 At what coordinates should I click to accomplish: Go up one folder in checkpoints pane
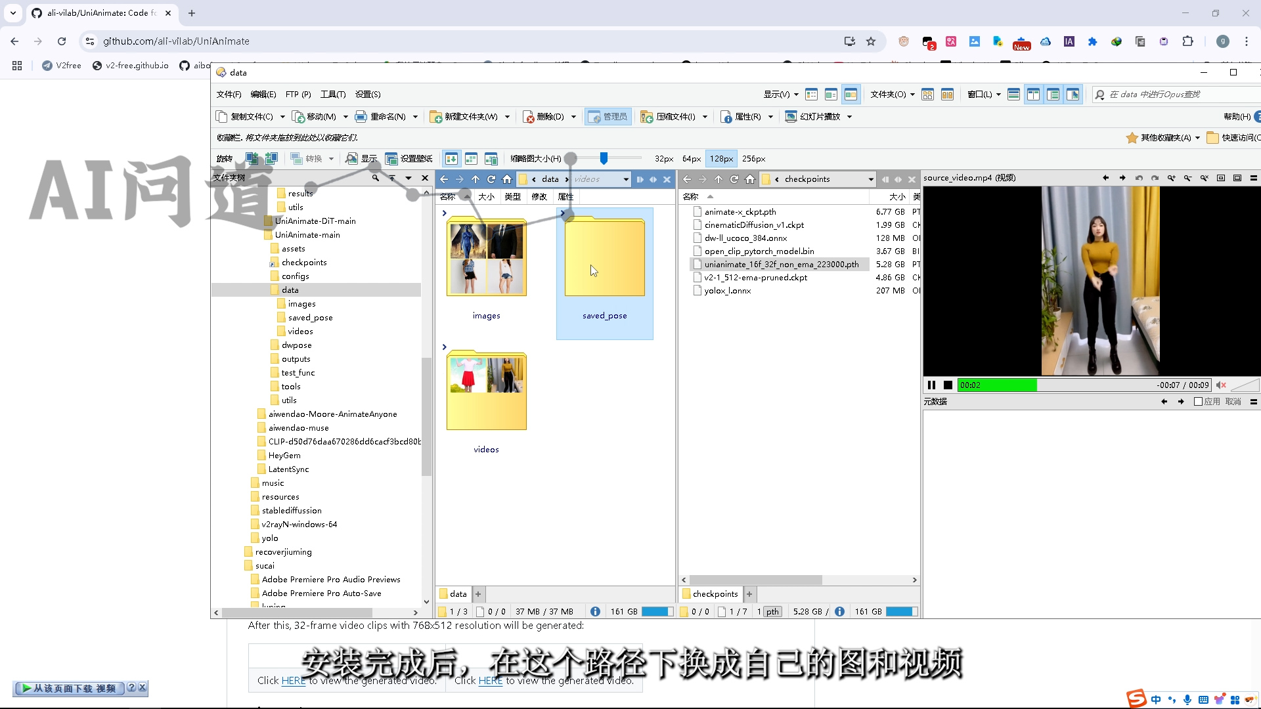719,179
